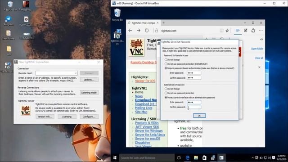Open Edge reading view
This screenshot has width=288, height=162.
(221, 31)
